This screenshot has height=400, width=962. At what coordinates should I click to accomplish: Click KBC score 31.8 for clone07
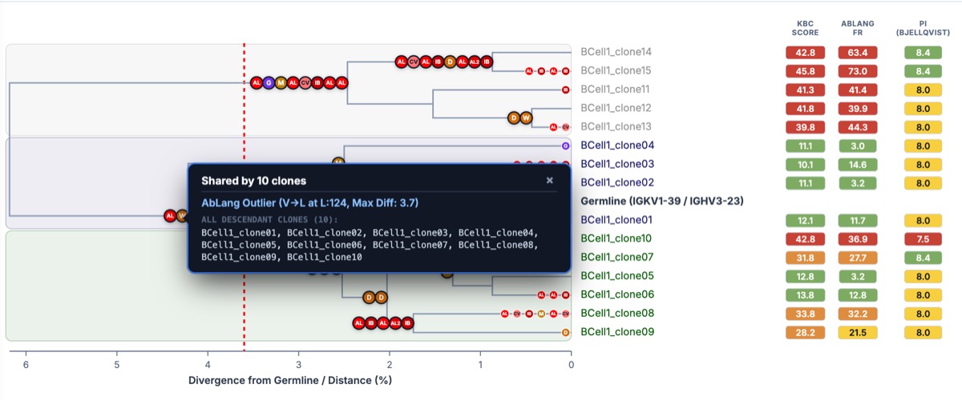pos(806,257)
